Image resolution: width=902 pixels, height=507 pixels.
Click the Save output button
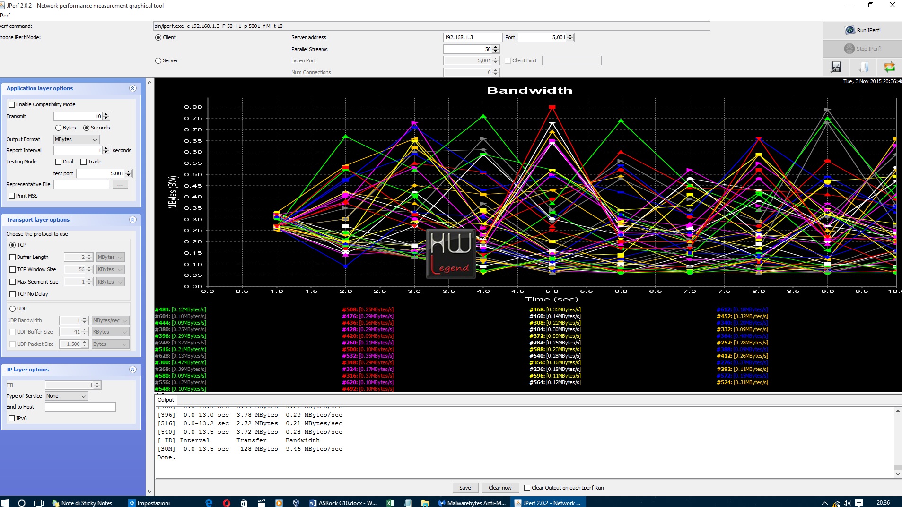click(465, 488)
